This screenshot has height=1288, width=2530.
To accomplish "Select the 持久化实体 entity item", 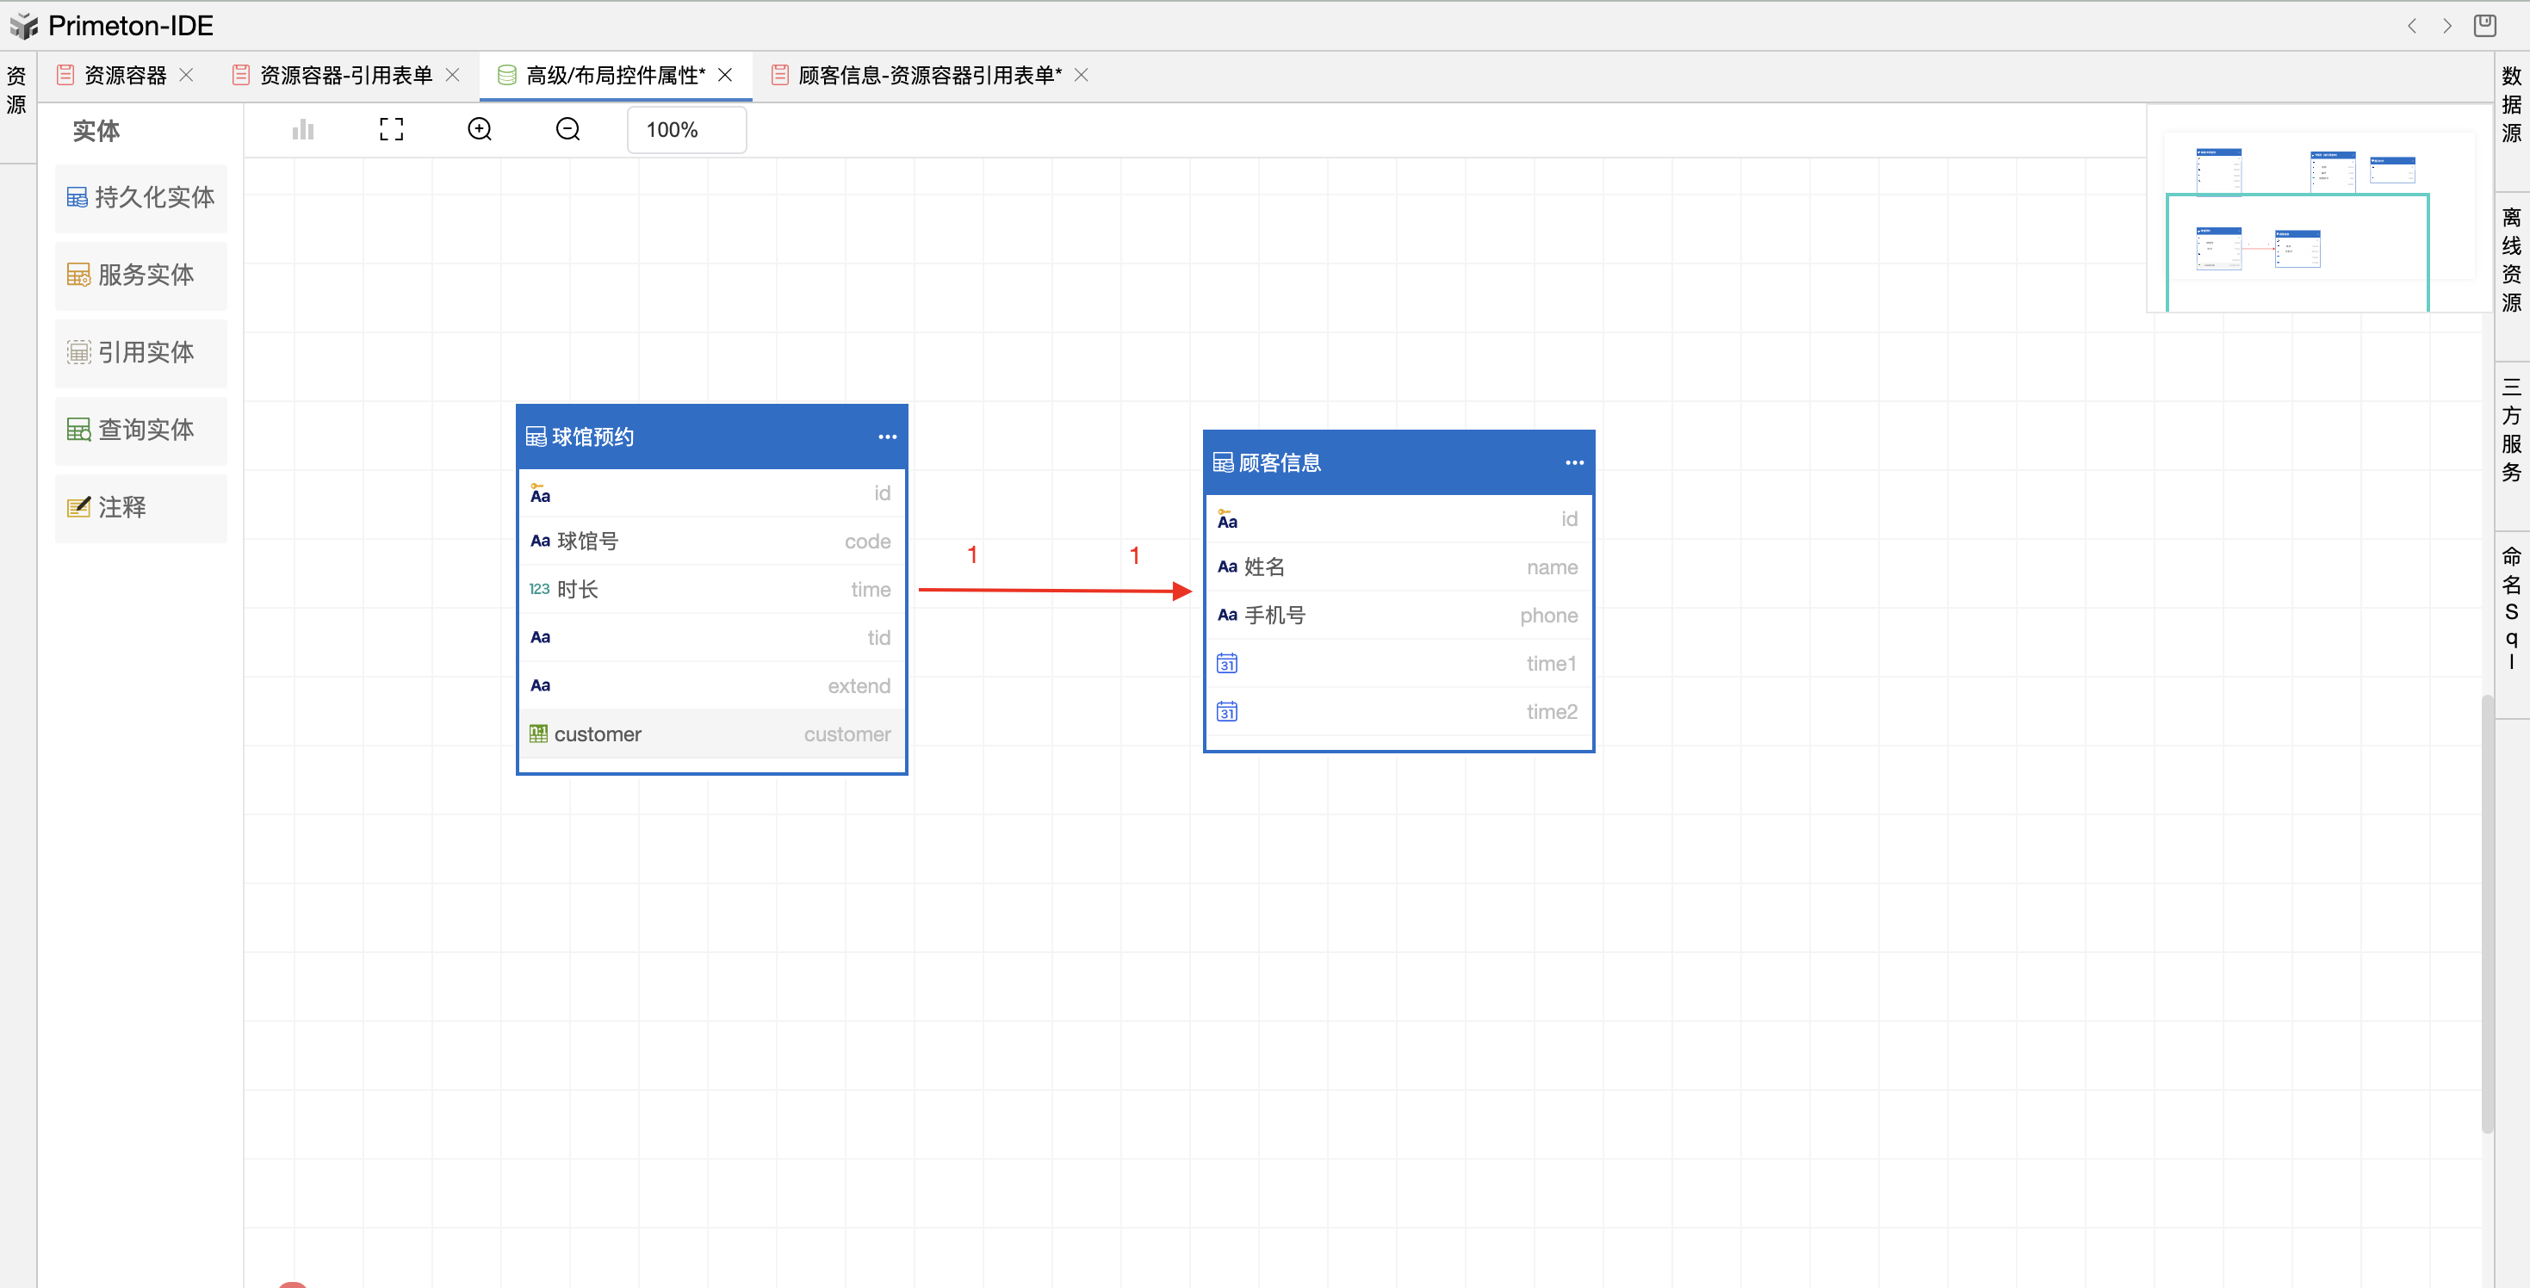I will [x=141, y=197].
